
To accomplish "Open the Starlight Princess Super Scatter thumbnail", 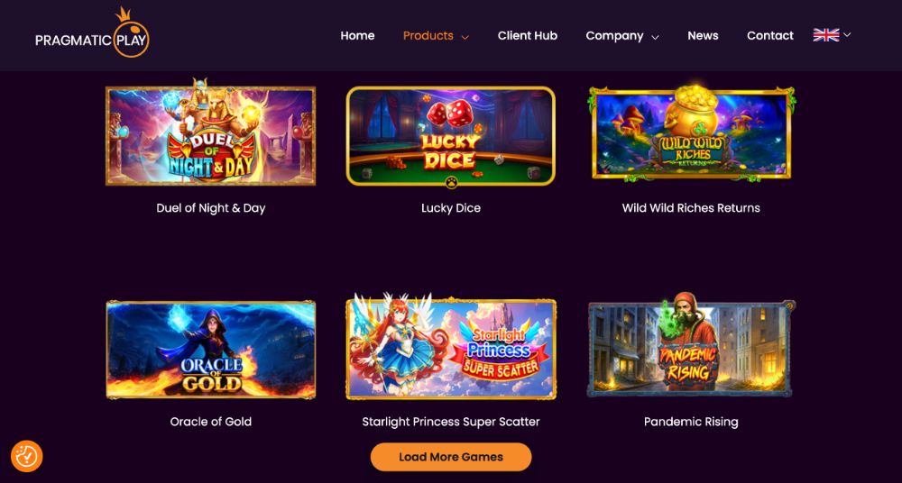I will [x=451, y=347].
